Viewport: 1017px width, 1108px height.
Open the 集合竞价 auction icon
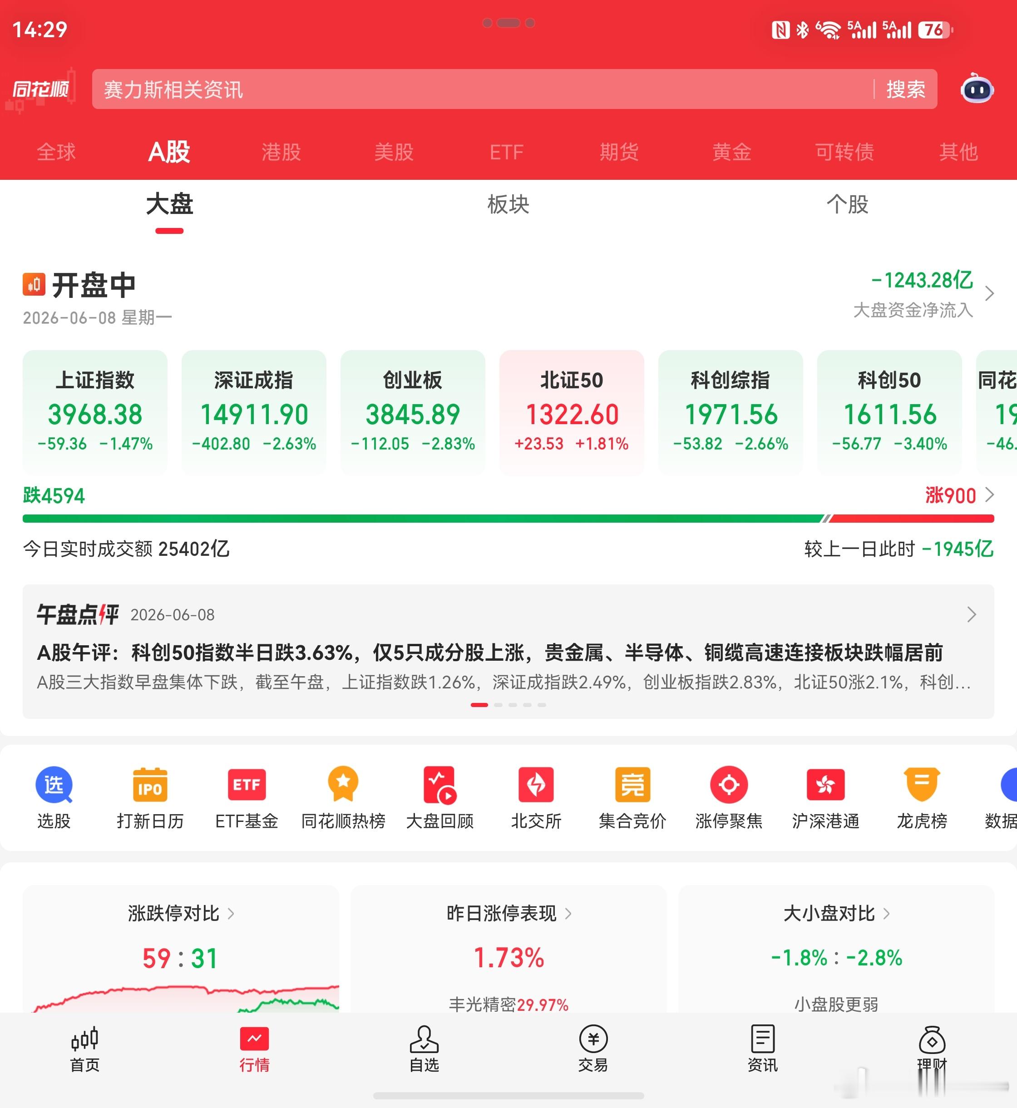[x=632, y=785]
